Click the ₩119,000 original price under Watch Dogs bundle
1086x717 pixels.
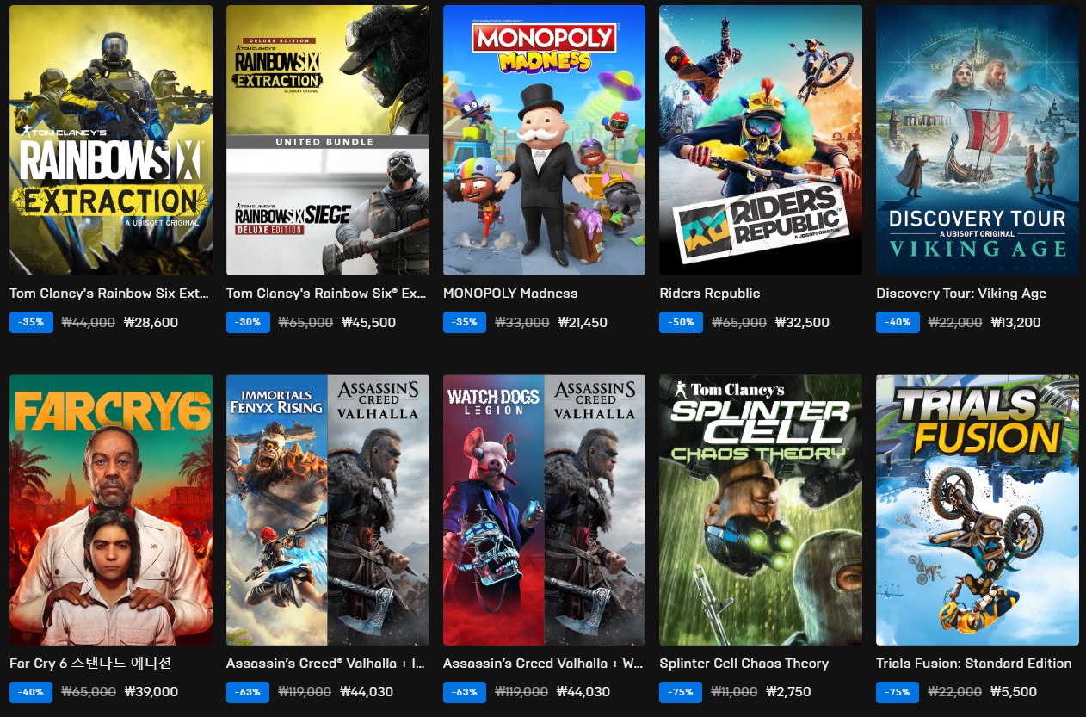pyautogui.click(x=521, y=692)
